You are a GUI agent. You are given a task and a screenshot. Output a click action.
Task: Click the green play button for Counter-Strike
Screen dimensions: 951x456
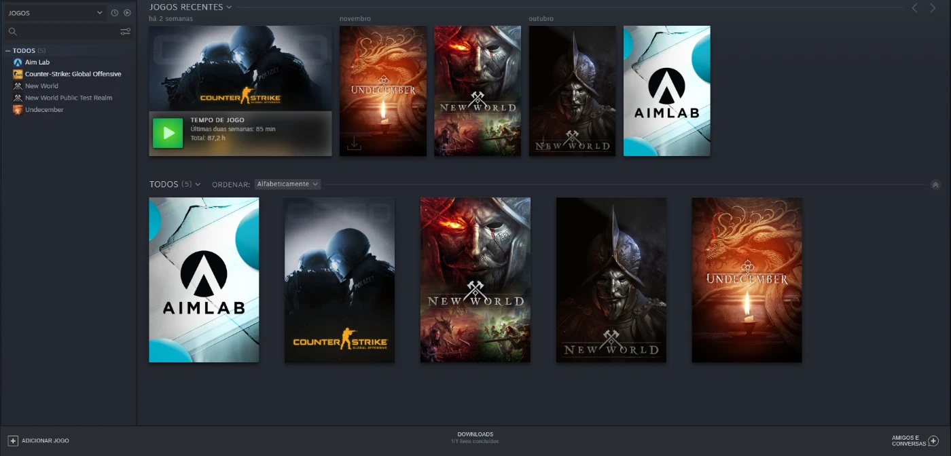tap(168, 133)
